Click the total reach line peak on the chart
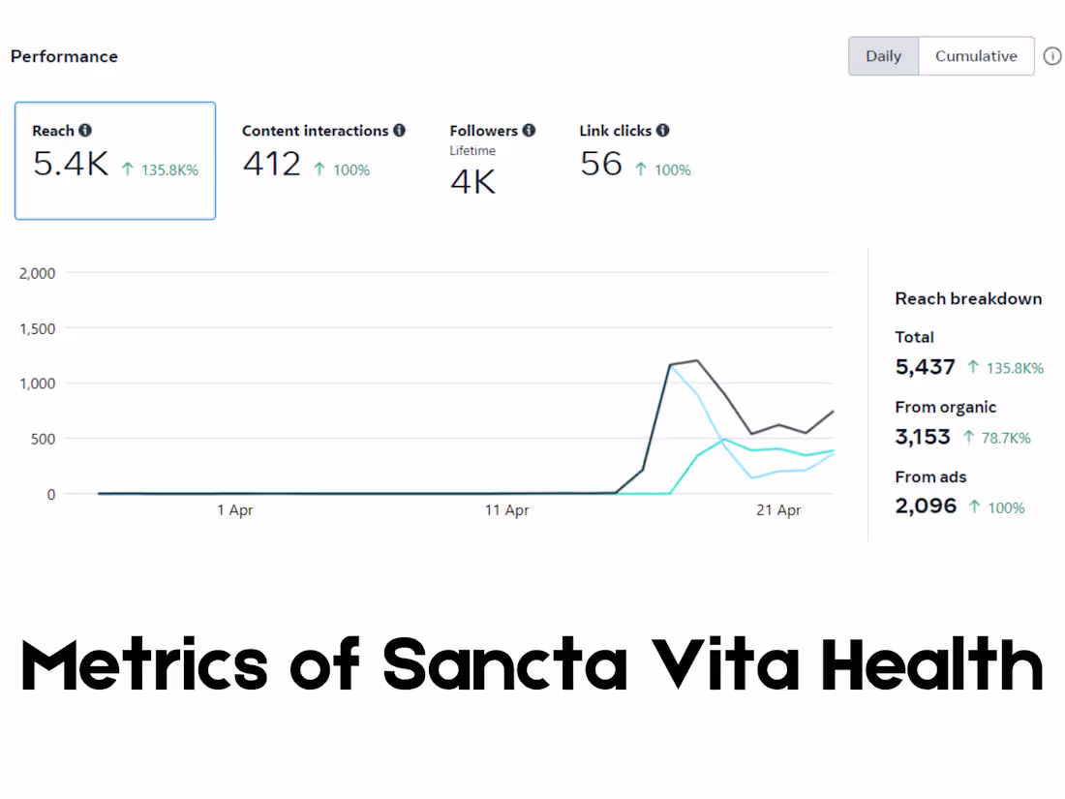This screenshot has height=799, width=1065. point(696,361)
